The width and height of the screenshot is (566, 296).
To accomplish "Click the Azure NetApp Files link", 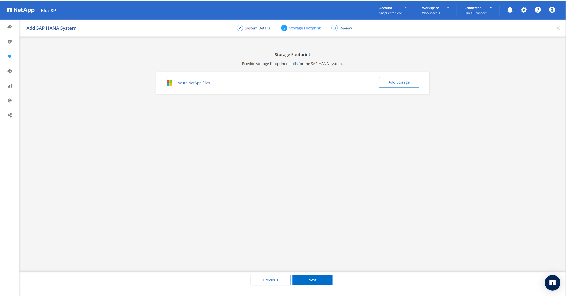I will point(193,83).
